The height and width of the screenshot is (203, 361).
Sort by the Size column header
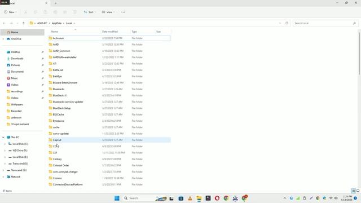click(159, 32)
